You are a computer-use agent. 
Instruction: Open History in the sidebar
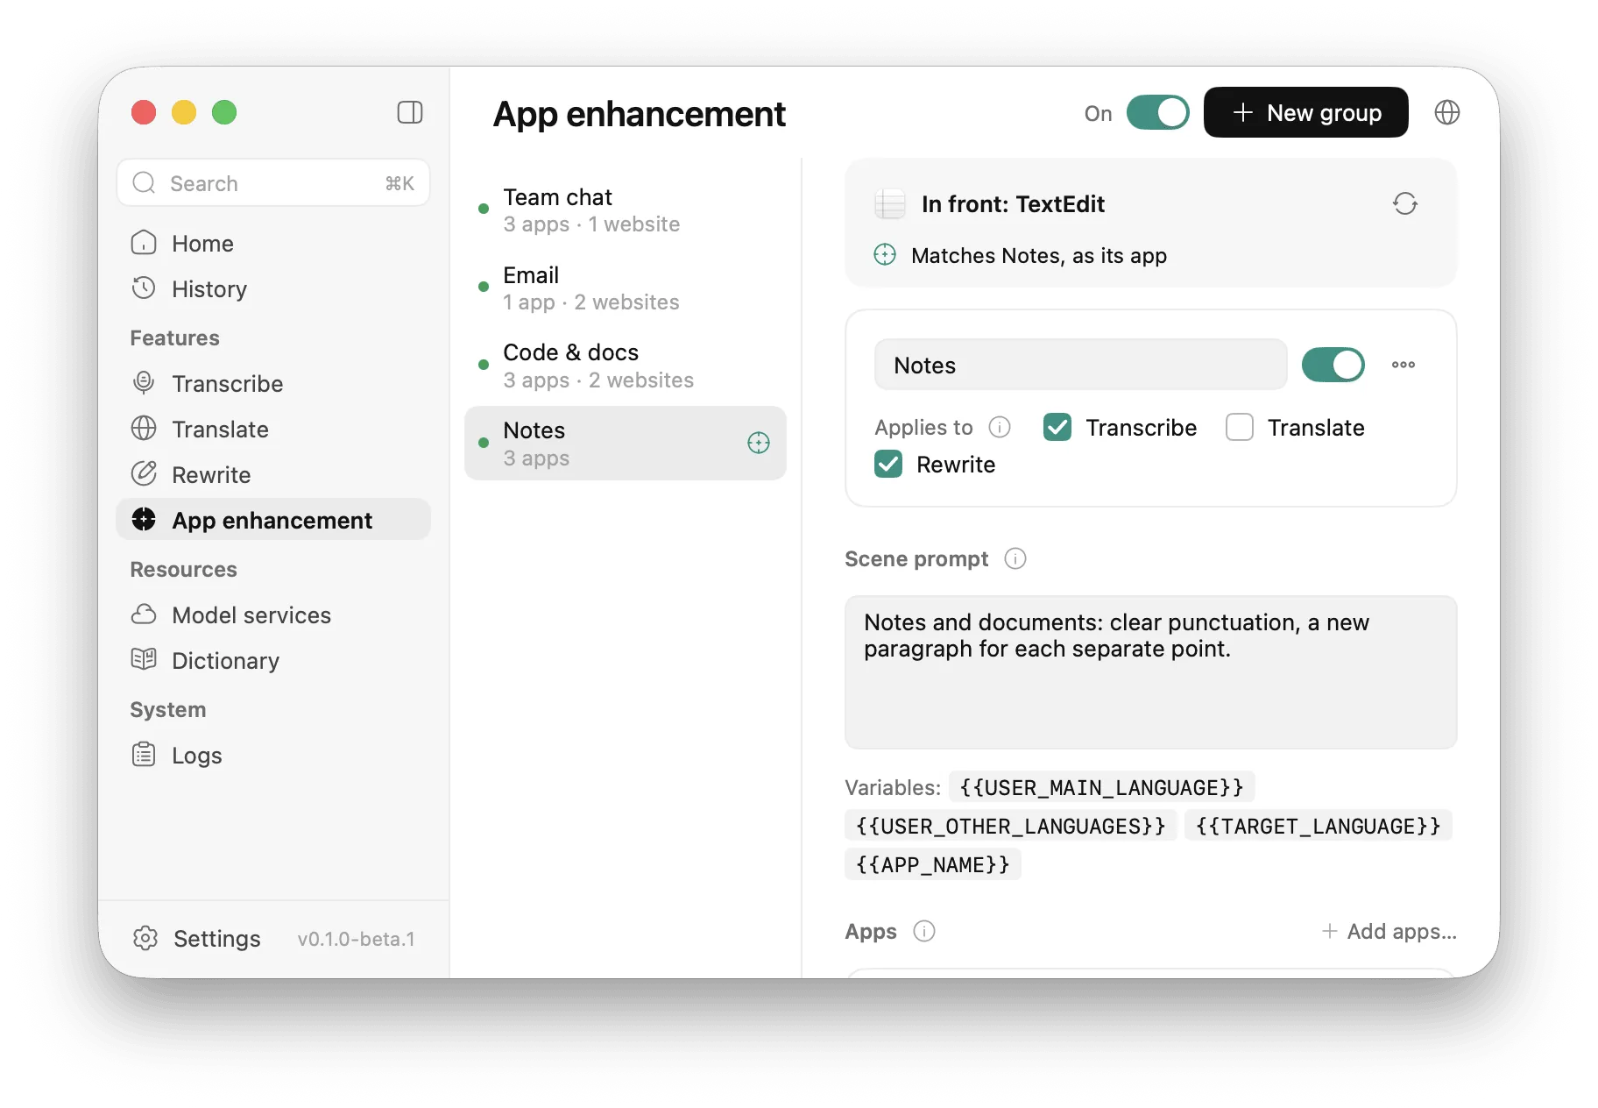273,288
